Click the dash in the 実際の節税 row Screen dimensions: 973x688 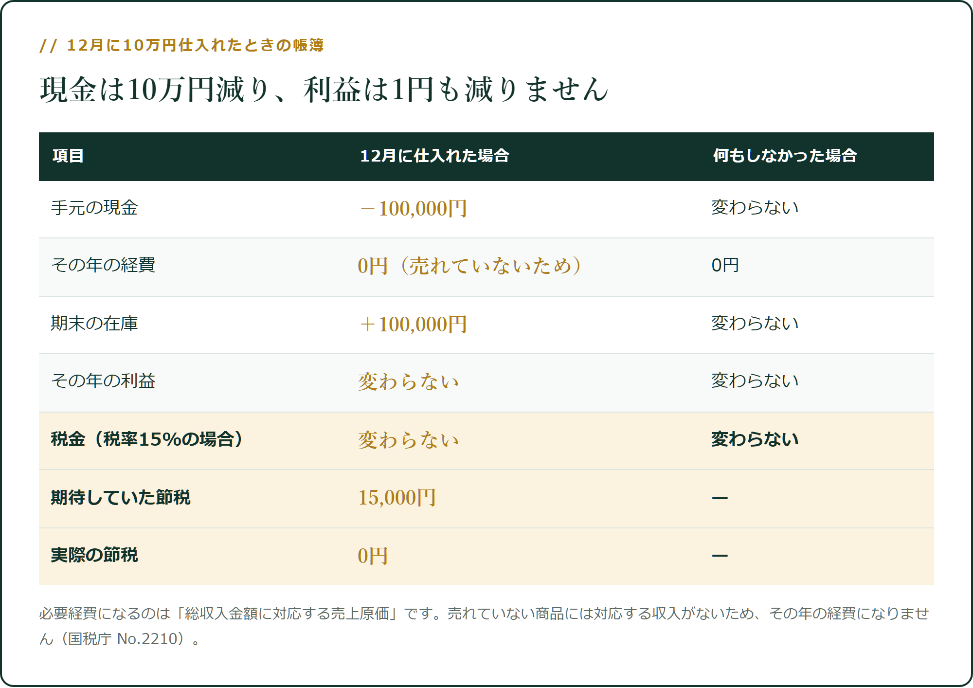pos(720,556)
